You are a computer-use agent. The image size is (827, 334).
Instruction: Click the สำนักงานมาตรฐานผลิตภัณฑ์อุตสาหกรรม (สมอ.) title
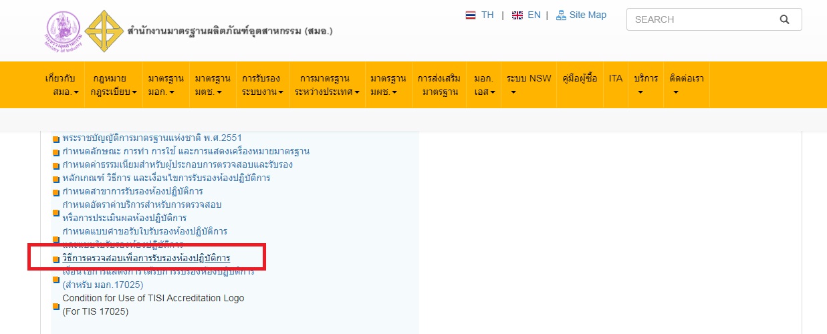point(229,31)
